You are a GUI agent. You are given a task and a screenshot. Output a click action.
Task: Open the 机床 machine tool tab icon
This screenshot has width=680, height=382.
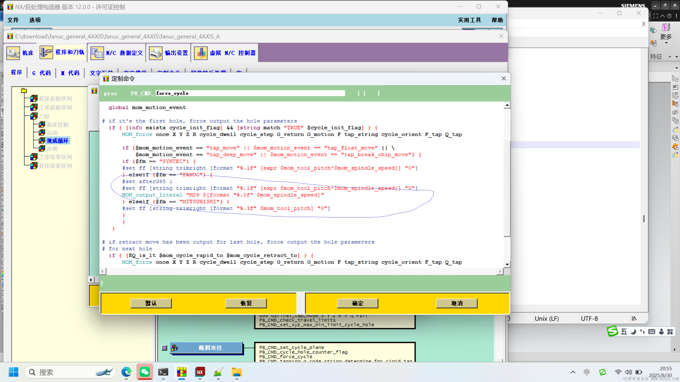pos(13,53)
